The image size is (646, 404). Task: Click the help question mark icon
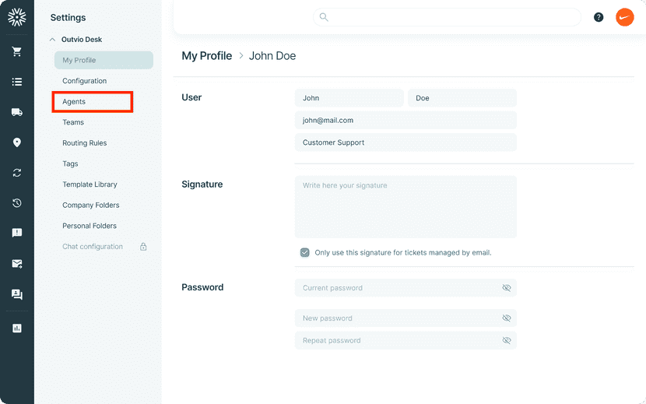599,17
